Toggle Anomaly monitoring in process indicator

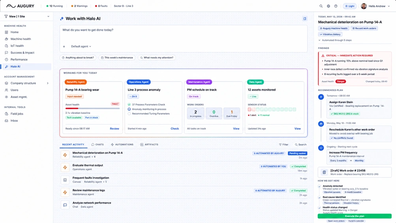click(129, 109)
